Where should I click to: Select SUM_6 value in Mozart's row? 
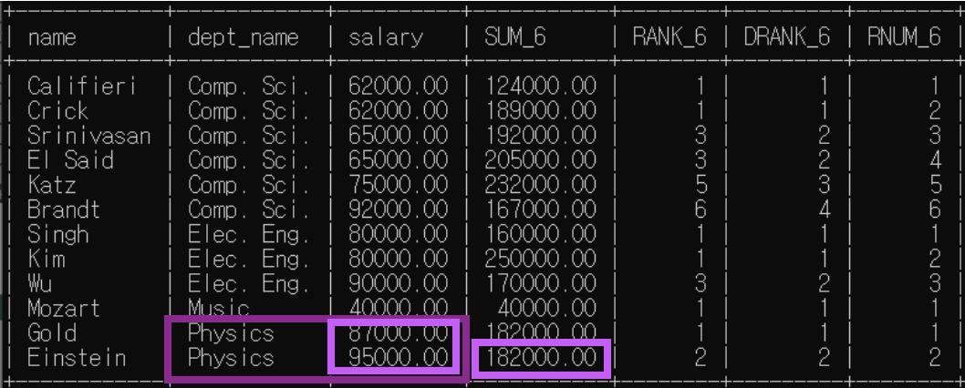pyautogui.click(x=546, y=308)
